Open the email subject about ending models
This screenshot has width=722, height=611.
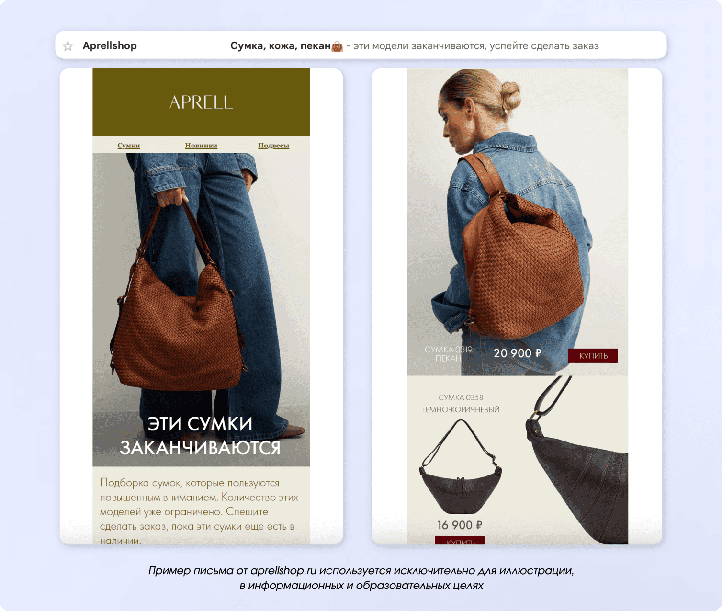click(x=415, y=46)
